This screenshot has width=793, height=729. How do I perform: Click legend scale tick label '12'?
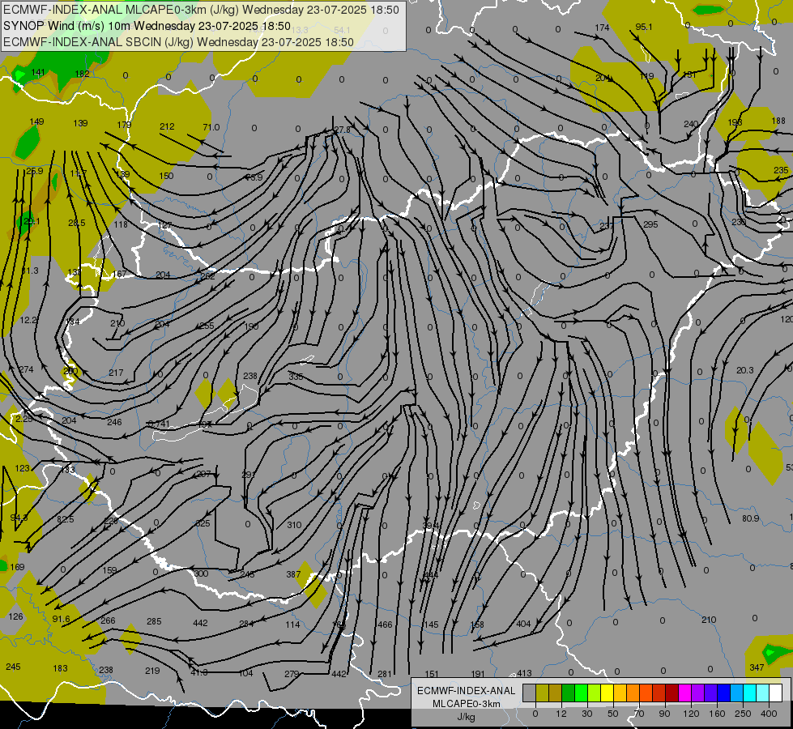pyautogui.click(x=561, y=714)
